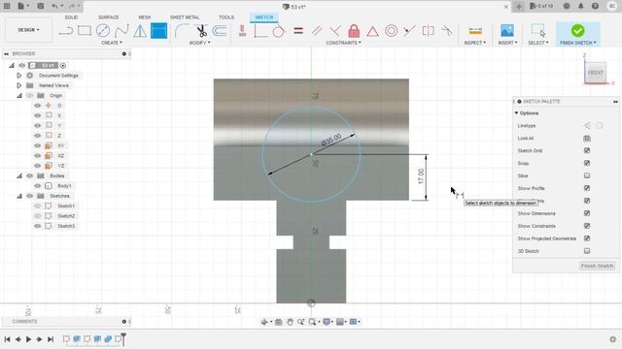Select Sketch2 in the browser tree
The width and height of the screenshot is (622, 349).
[x=66, y=216]
